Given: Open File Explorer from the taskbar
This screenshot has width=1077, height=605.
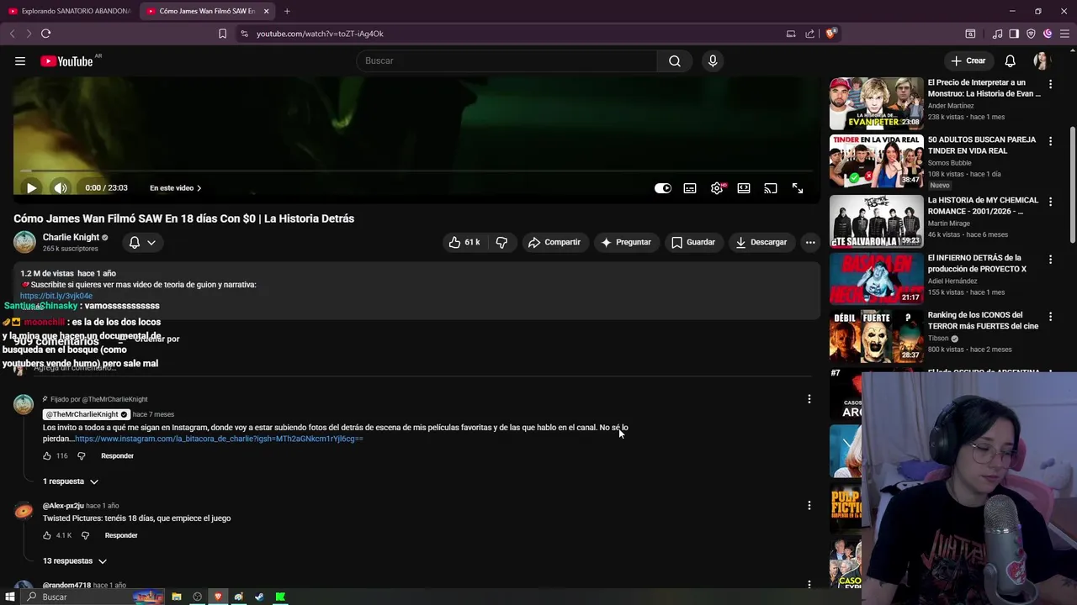Looking at the screenshot, I should pos(177,597).
